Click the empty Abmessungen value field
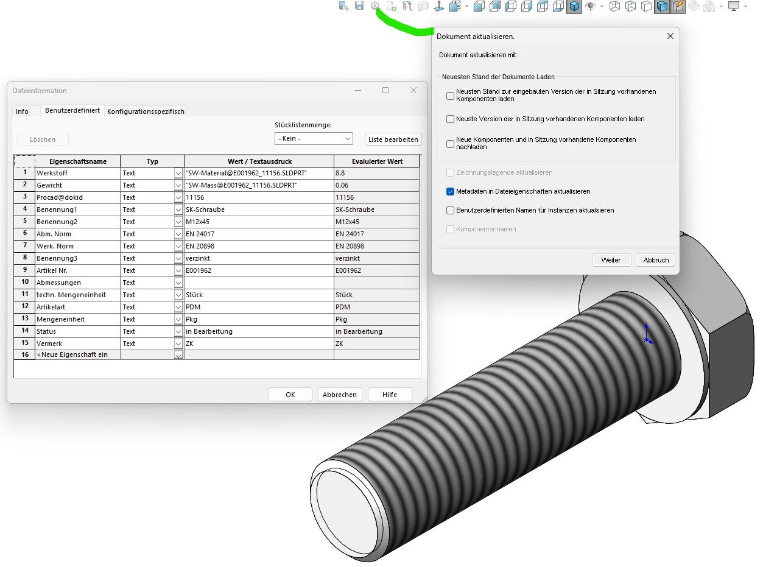The height and width of the screenshot is (567, 763). [259, 283]
